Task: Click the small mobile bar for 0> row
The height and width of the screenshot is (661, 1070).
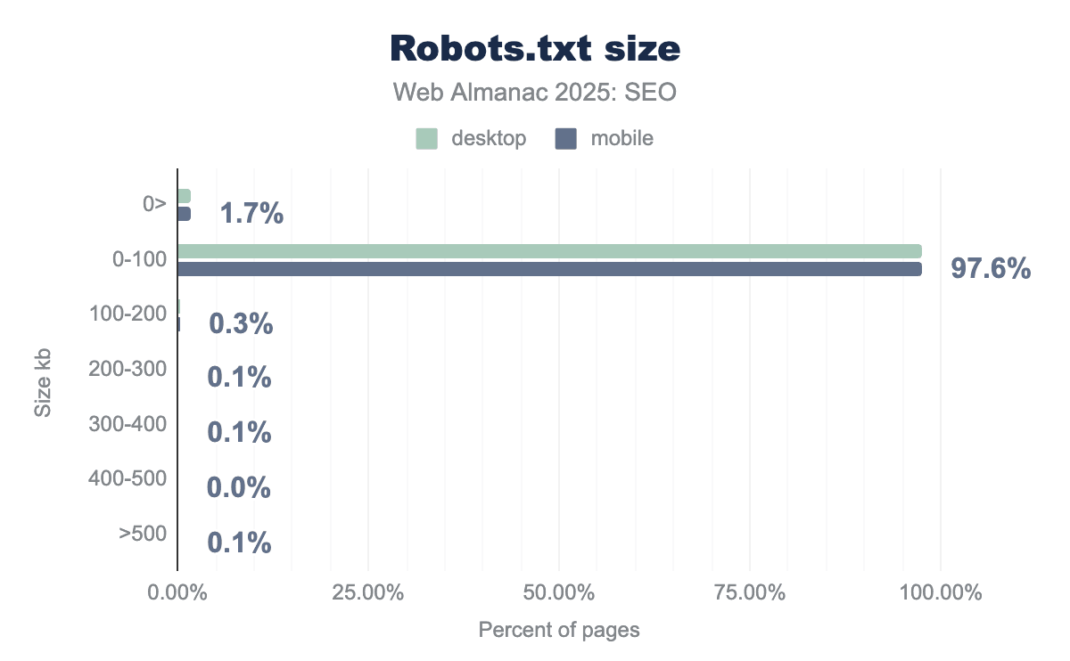Action: pos(184,214)
